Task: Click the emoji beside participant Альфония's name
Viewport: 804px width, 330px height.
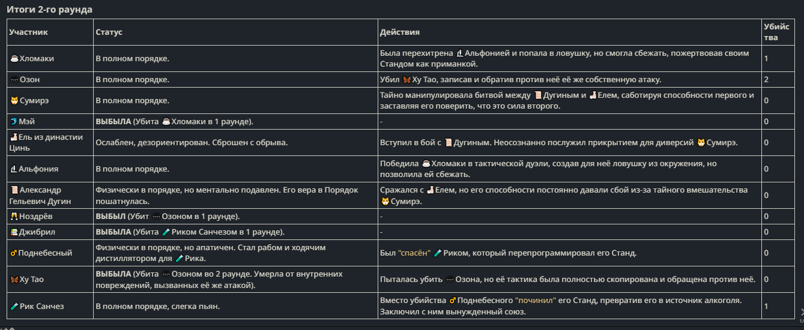Action: [14, 169]
